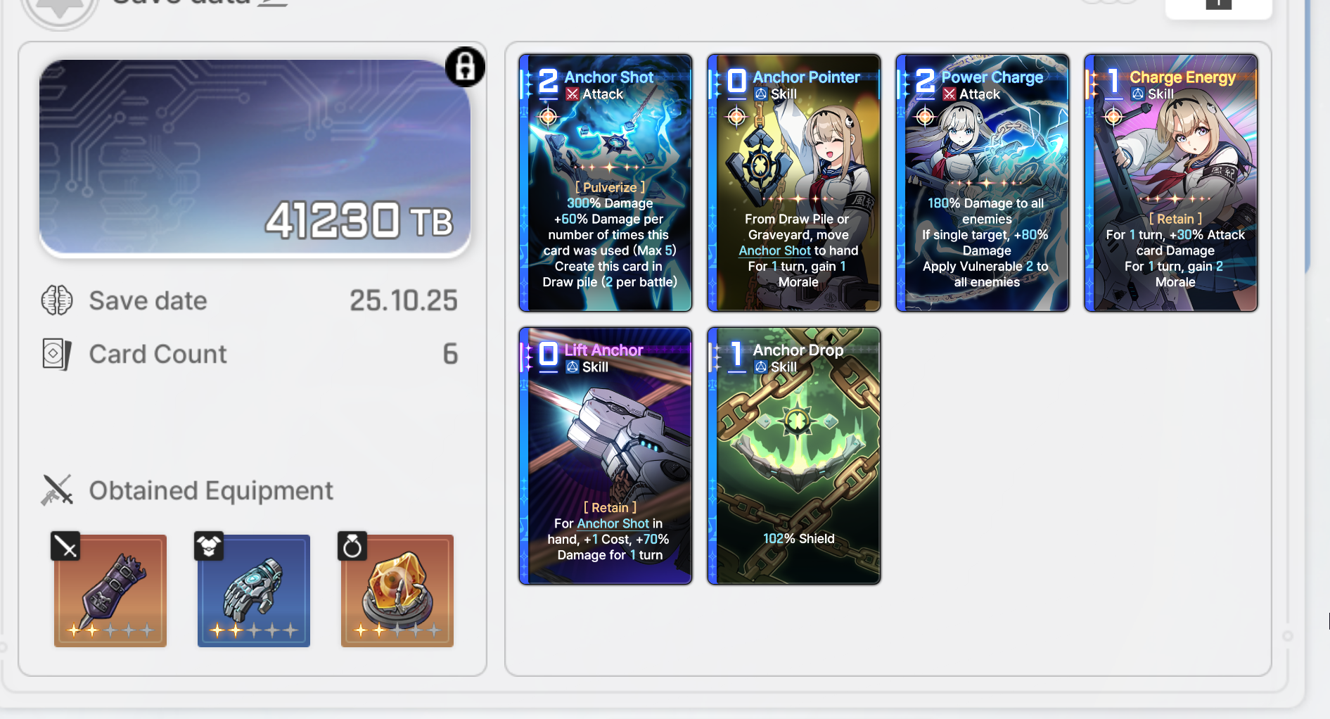Click the brain icon beside Save date
This screenshot has height=719, width=1330.
pyautogui.click(x=57, y=300)
